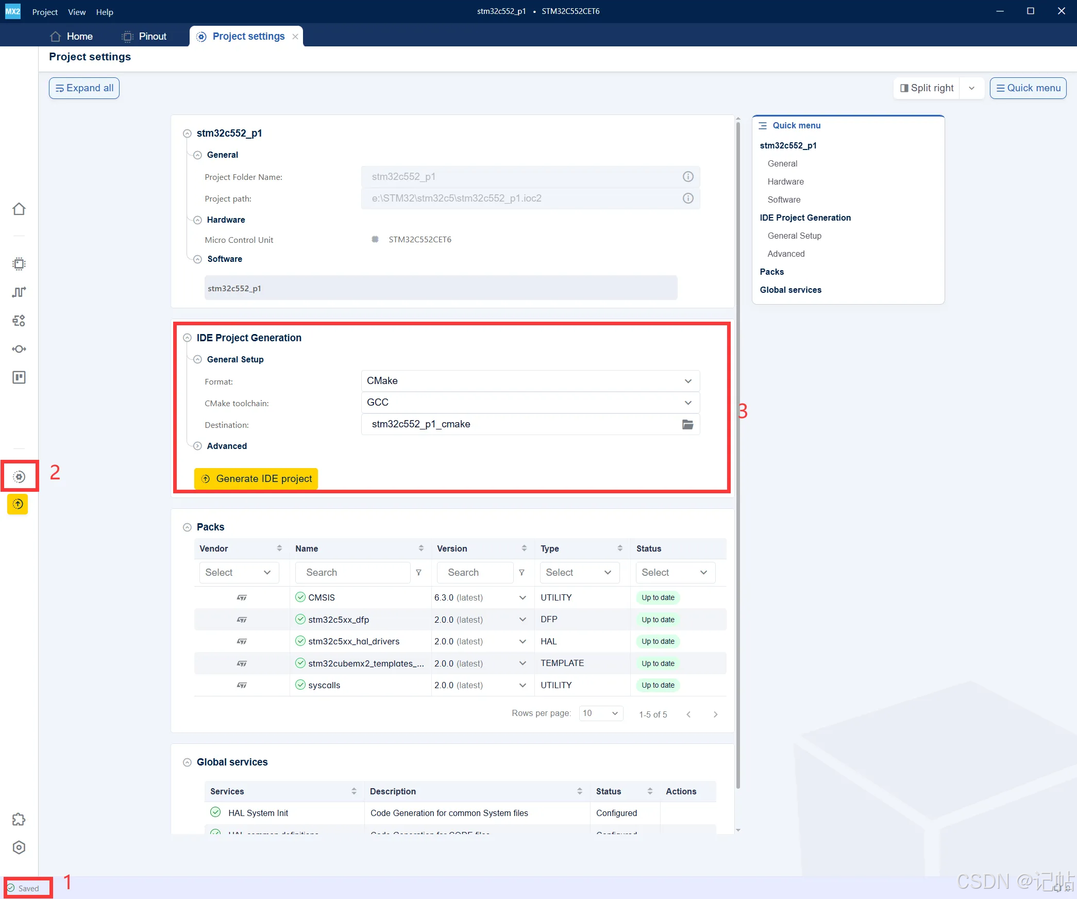Viewport: 1077px width, 899px height.
Task: Open the project settings gear sidebar icon
Action: point(19,477)
